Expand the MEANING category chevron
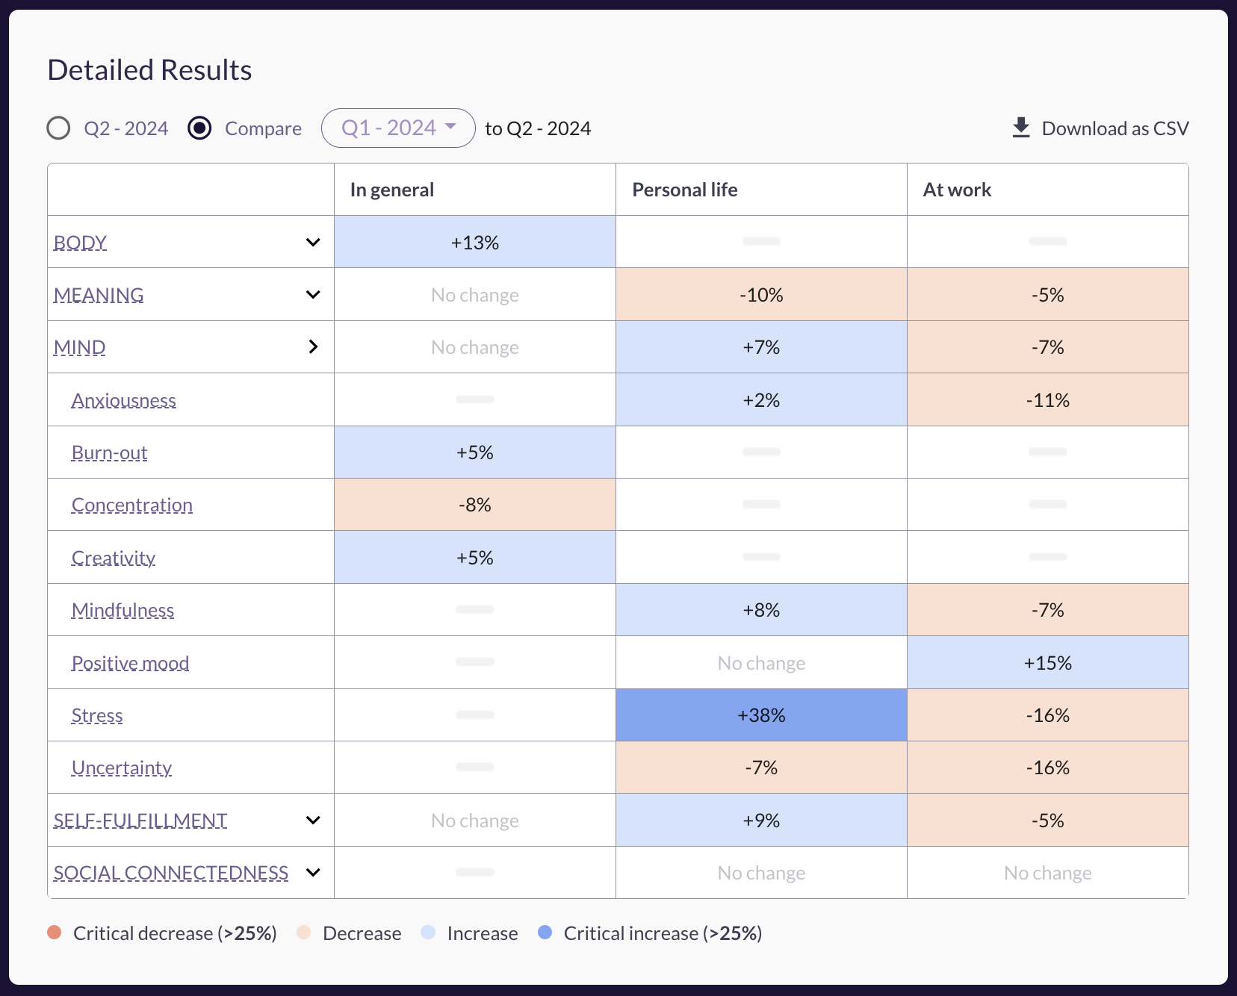This screenshot has height=996, width=1237. point(313,295)
